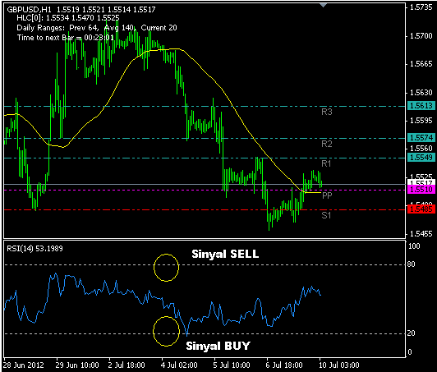This screenshot has height=372, width=437.
Task: Click the RSI level 20 label
Action: (x=411, y=333)
